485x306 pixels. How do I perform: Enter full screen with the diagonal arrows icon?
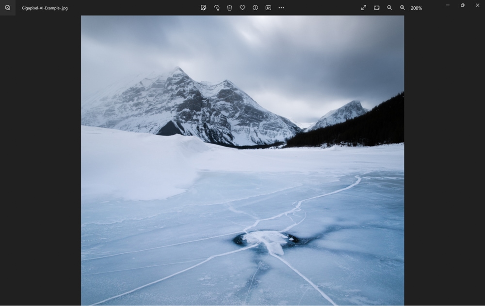pyautogui.click(x=364, y=8)
